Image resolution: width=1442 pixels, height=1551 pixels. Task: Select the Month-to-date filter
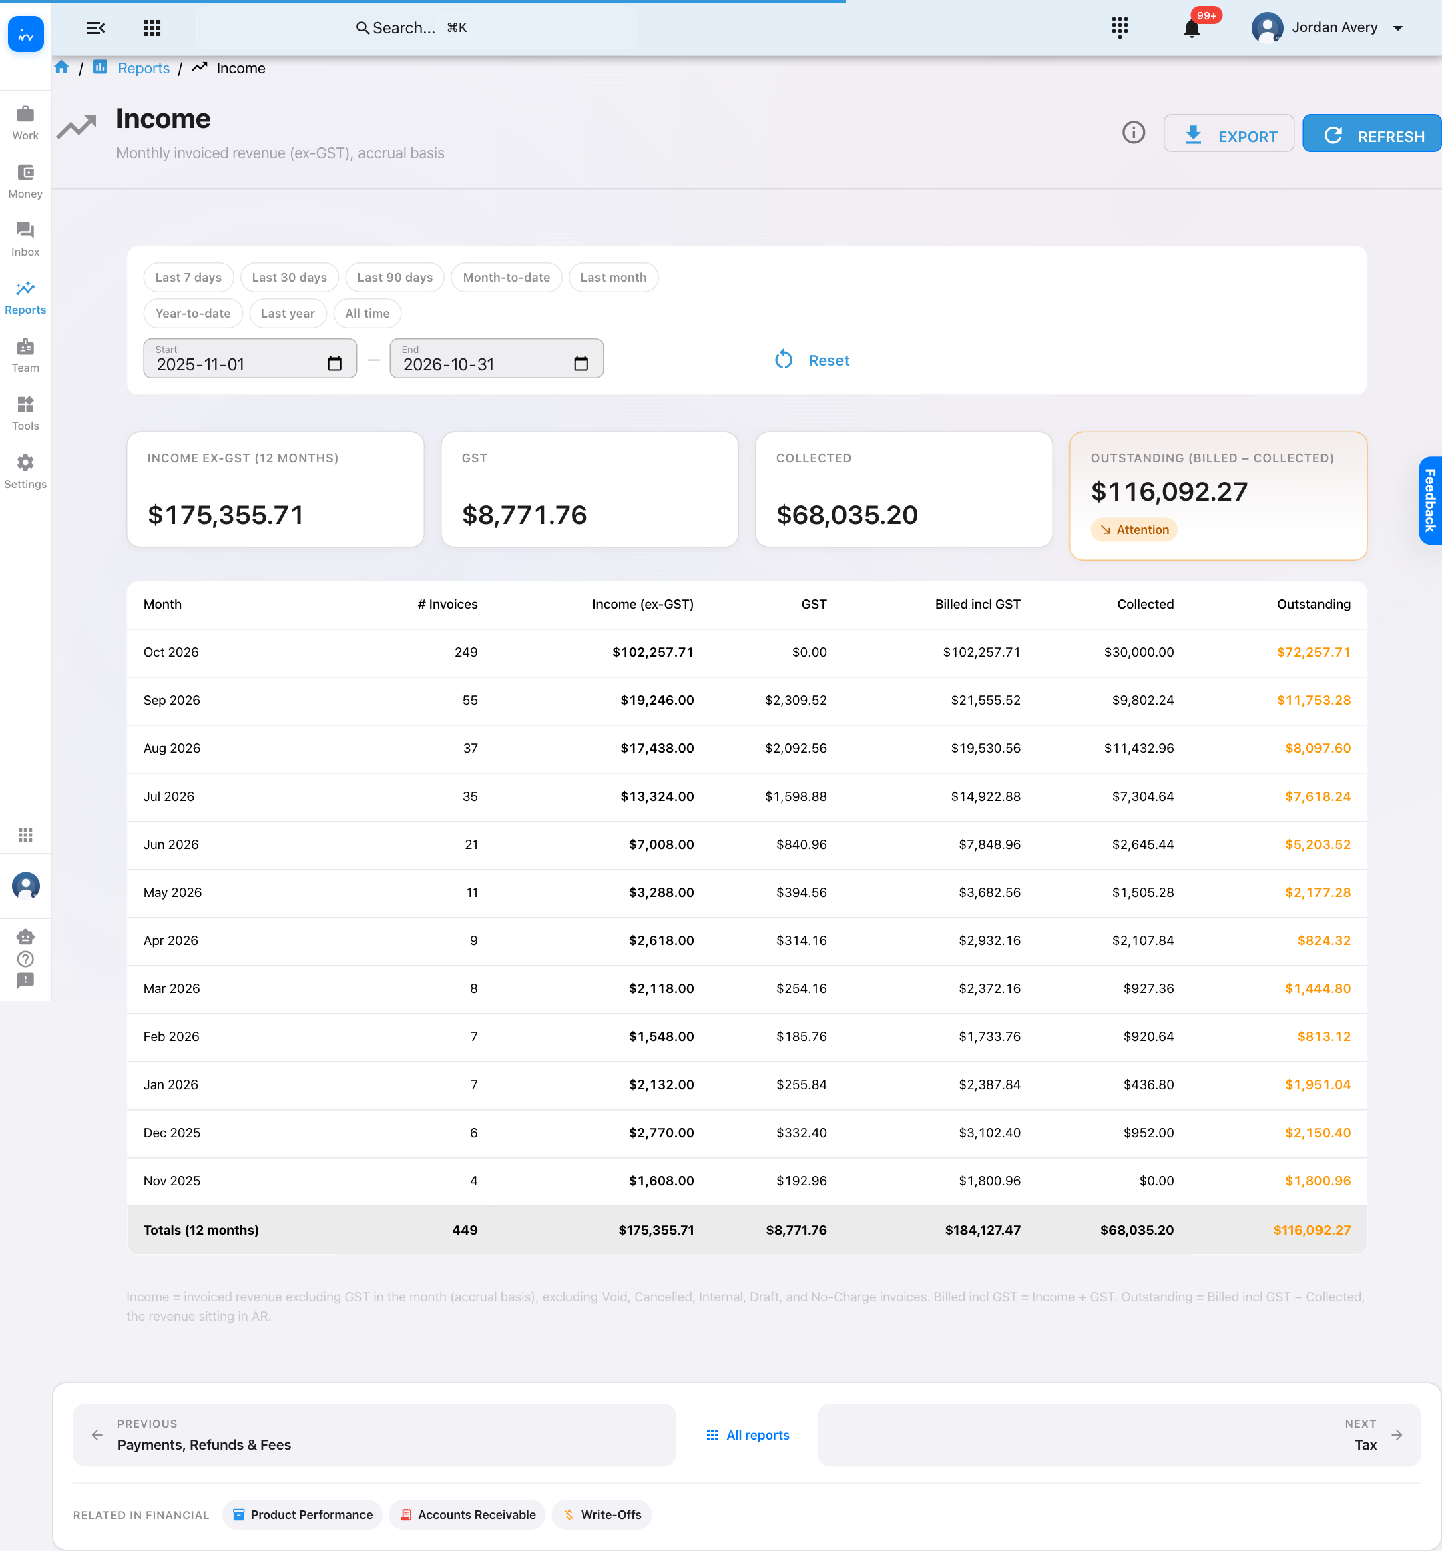[x=507, y=277]
